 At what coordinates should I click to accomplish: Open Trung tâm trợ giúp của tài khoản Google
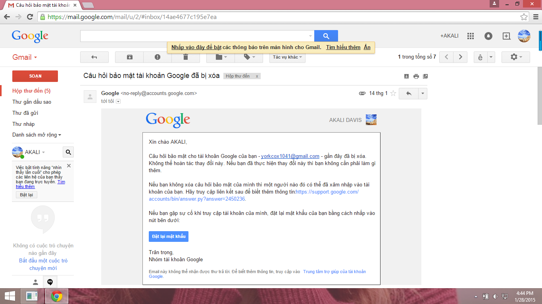point(258,274)
